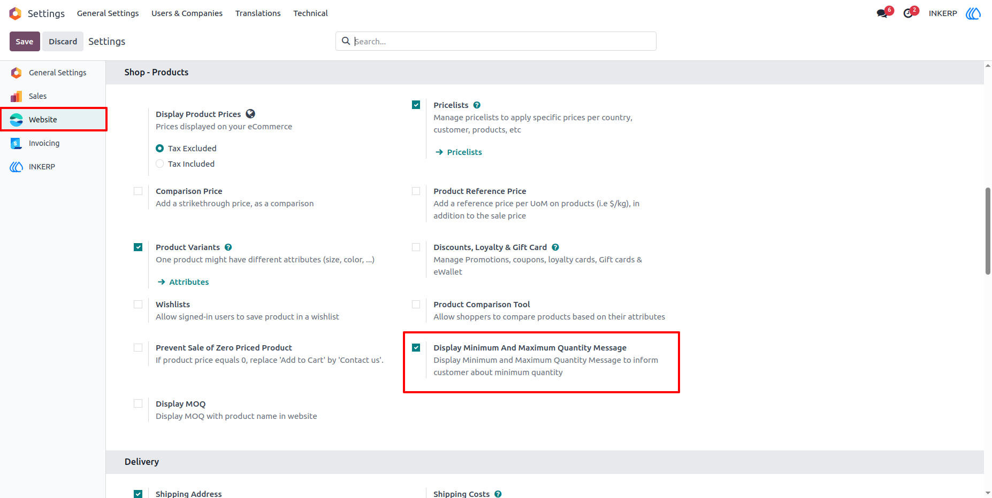Viewport: 992px width, 498px height.
Task: Open help icon next to Pricelists
Action: click(x=477, y=105)
